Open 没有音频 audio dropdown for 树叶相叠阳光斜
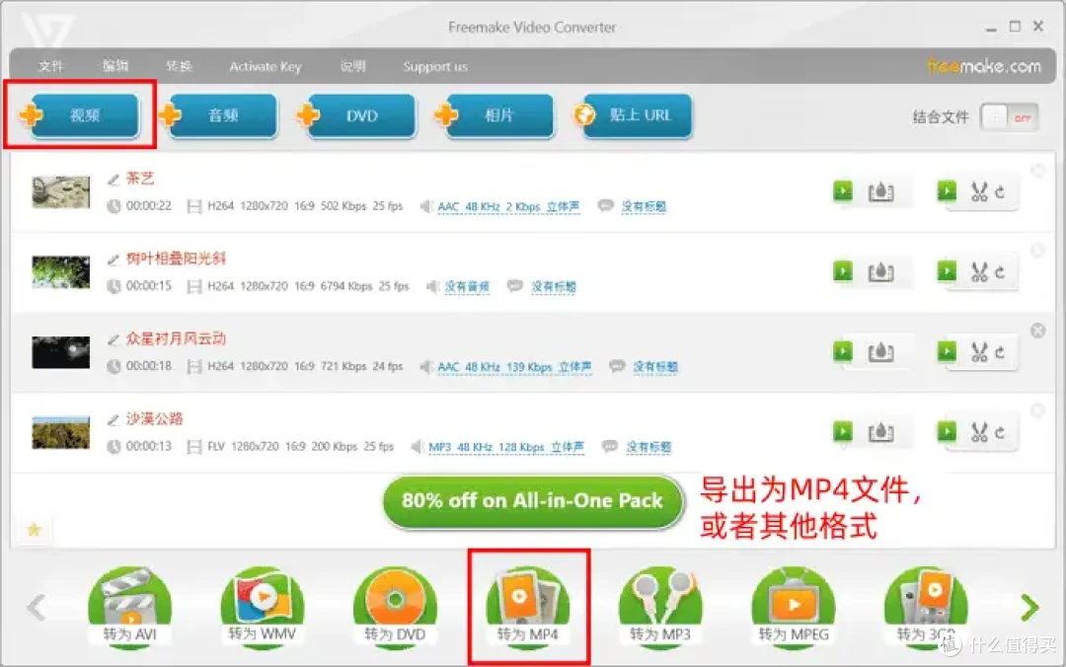Viewport: 1066px width, 667px height. [466, 287]
